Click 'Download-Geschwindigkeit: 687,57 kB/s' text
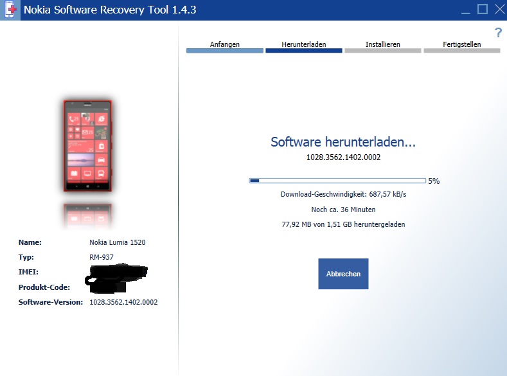Viewport: 507px width, 376px height. [343, 194]
